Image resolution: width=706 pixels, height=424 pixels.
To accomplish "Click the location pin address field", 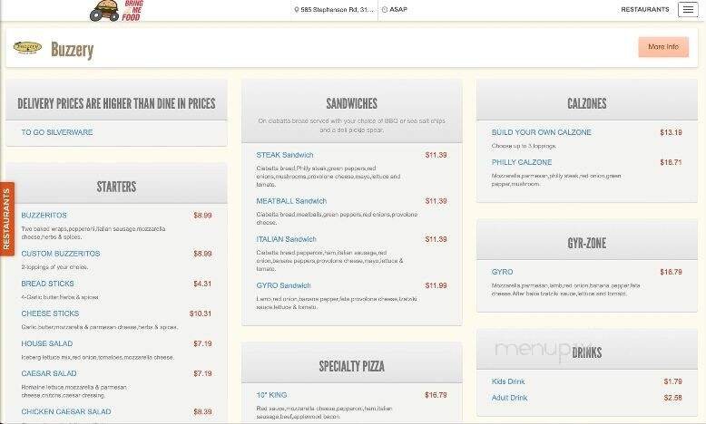I will click(x=334, y=9).
